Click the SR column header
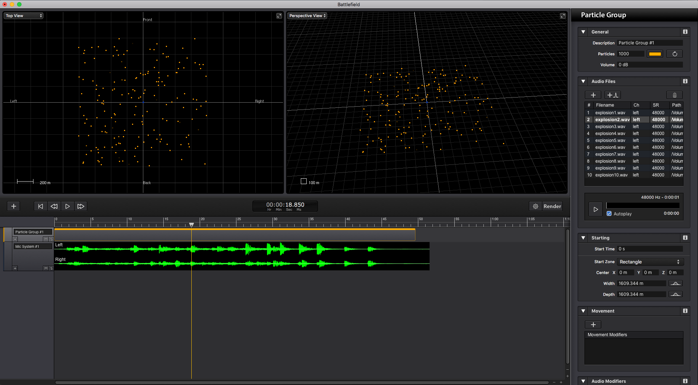The height and width of the screenshot is (385, 698). (659, 105)
